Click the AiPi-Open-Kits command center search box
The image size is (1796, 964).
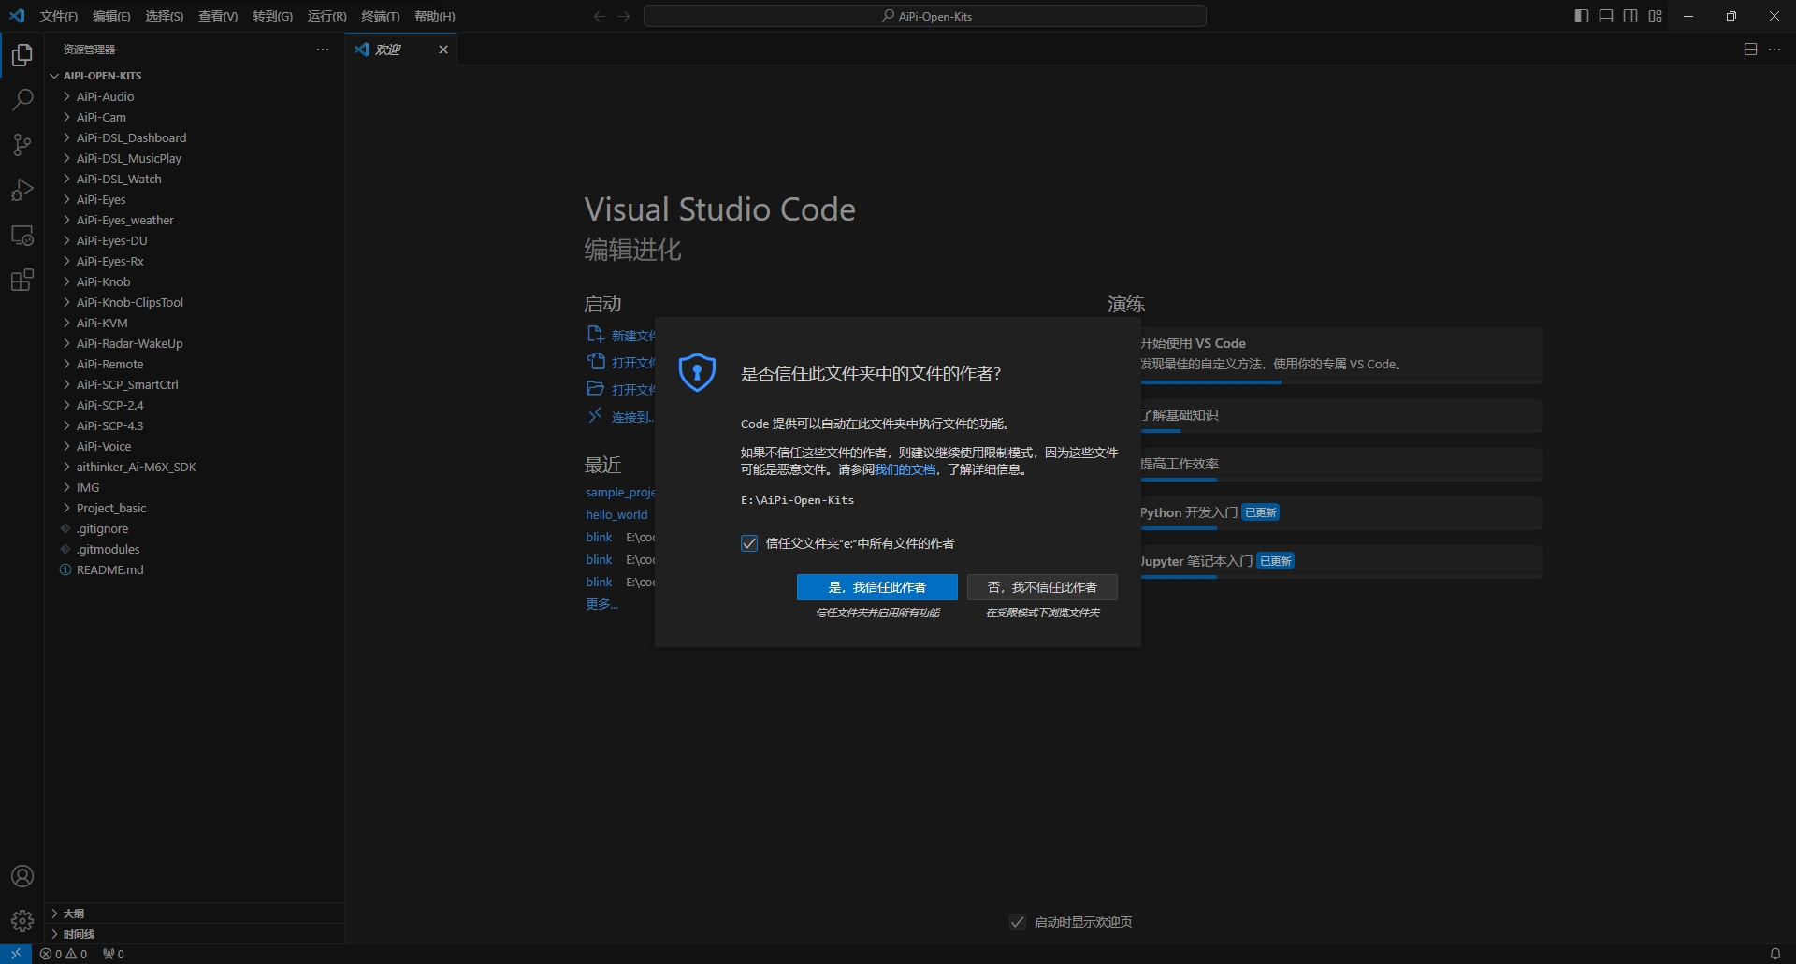[925, 16]
